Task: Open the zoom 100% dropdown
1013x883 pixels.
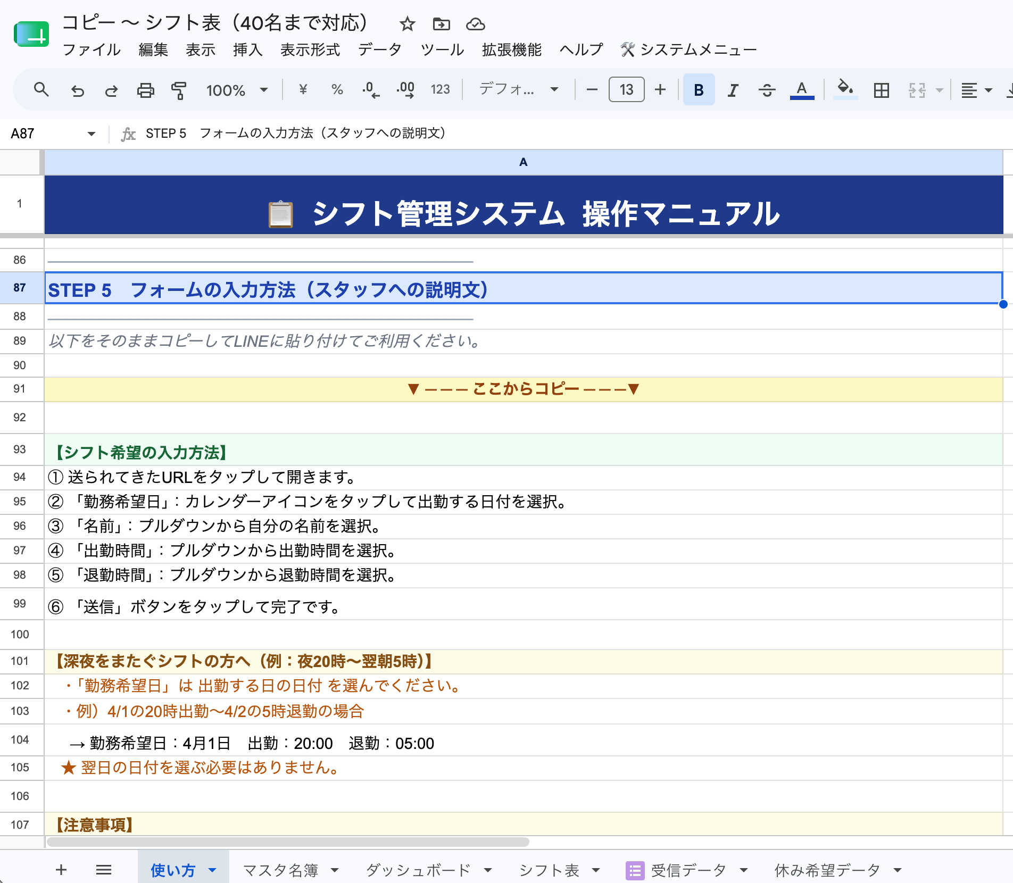Action: (x=237, y=90)
